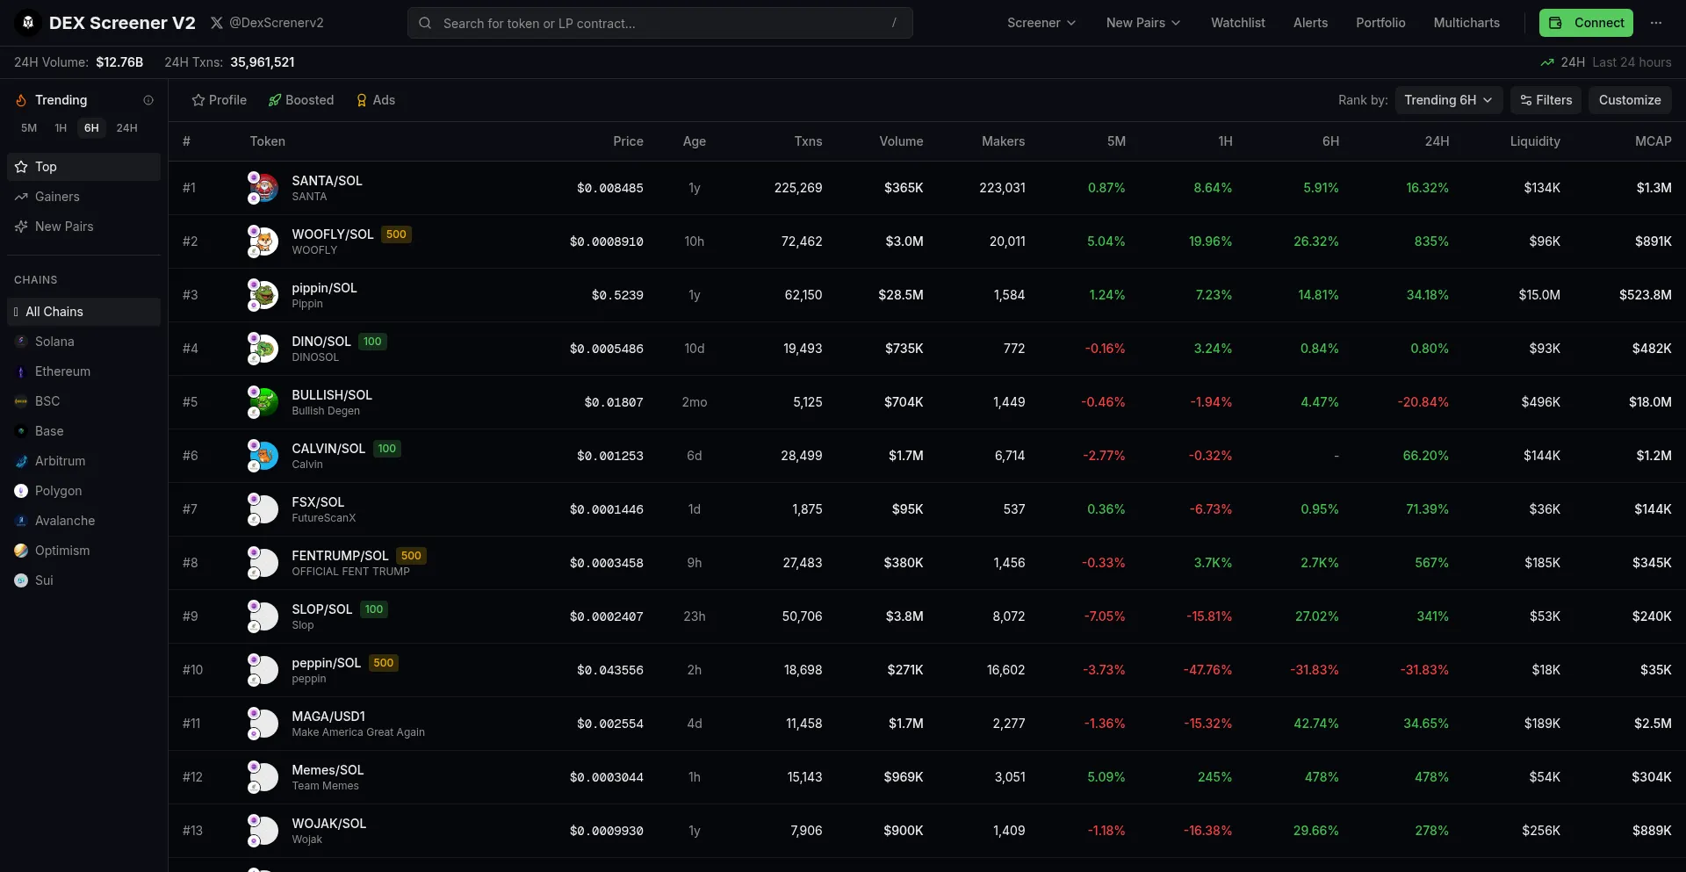Image resolution: width=1686 pixels, height=872 pixels.
Task: Click the SANTA/SOL token avatar
Action: (x=263, y=188)
